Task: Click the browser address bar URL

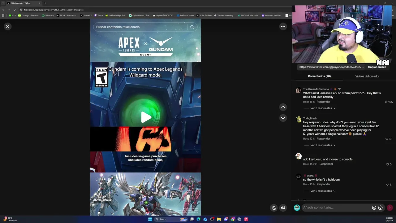Action: 54,10
